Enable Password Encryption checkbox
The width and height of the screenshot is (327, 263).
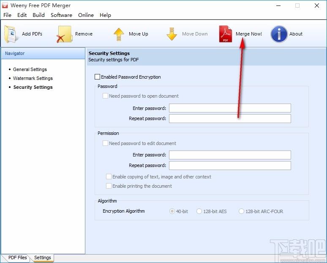[x=97, y=77]
